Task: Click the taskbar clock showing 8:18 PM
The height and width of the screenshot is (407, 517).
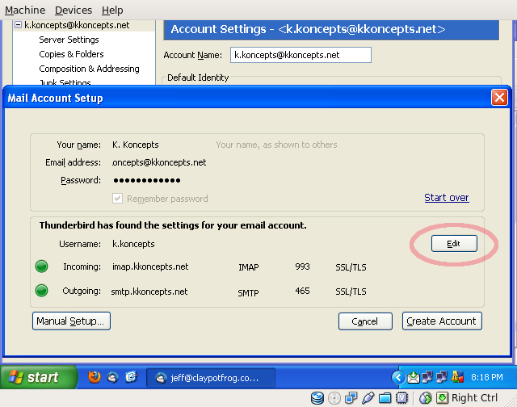Action: point(487,377)
